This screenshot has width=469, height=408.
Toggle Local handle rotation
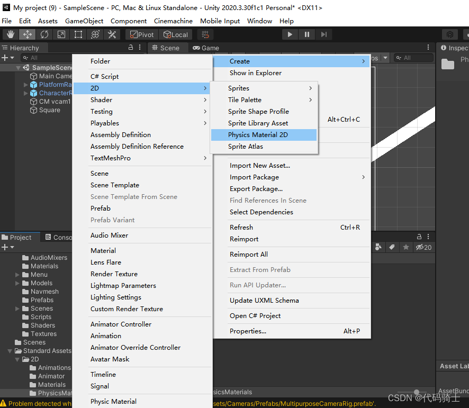pyautogui.click(x=176, y=35)
